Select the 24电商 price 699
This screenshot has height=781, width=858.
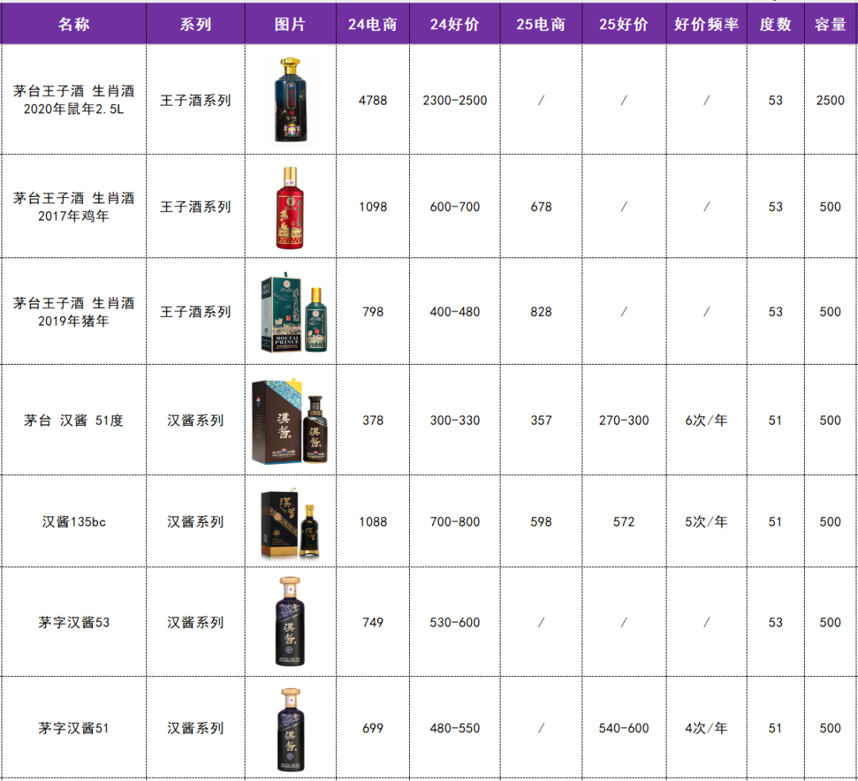(x=373, y=728)
